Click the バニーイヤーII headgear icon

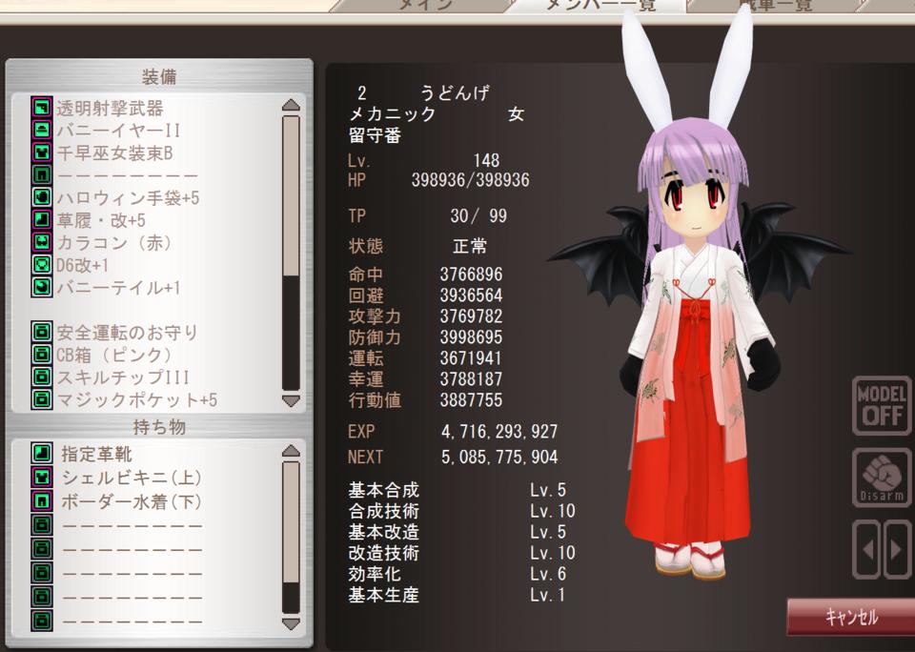click(41, 130)
